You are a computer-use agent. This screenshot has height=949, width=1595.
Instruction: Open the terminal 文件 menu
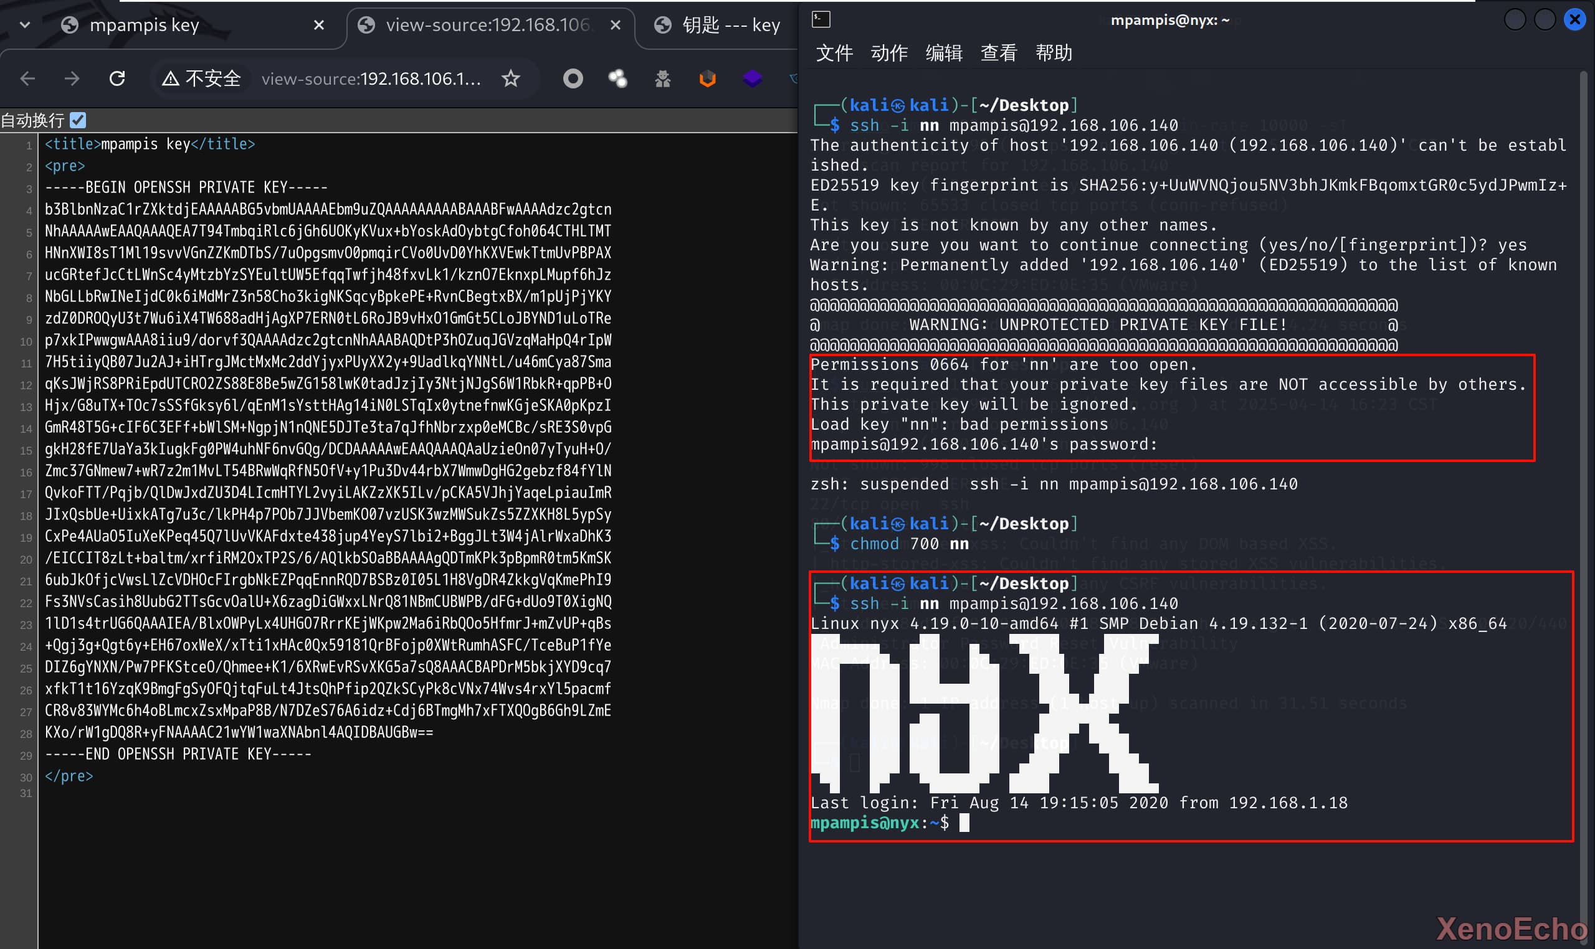coord(834,52)
